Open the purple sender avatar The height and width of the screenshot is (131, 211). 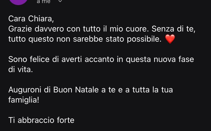coord(18,2)
